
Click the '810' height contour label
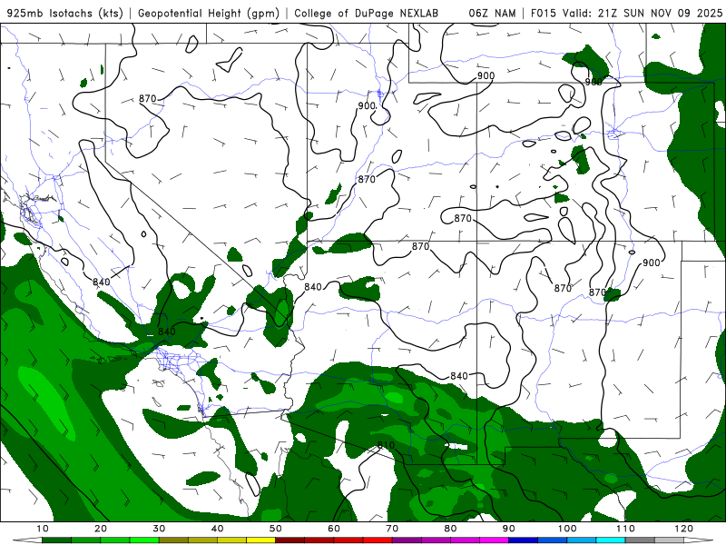pyautogui.click(x=387, y=445)
